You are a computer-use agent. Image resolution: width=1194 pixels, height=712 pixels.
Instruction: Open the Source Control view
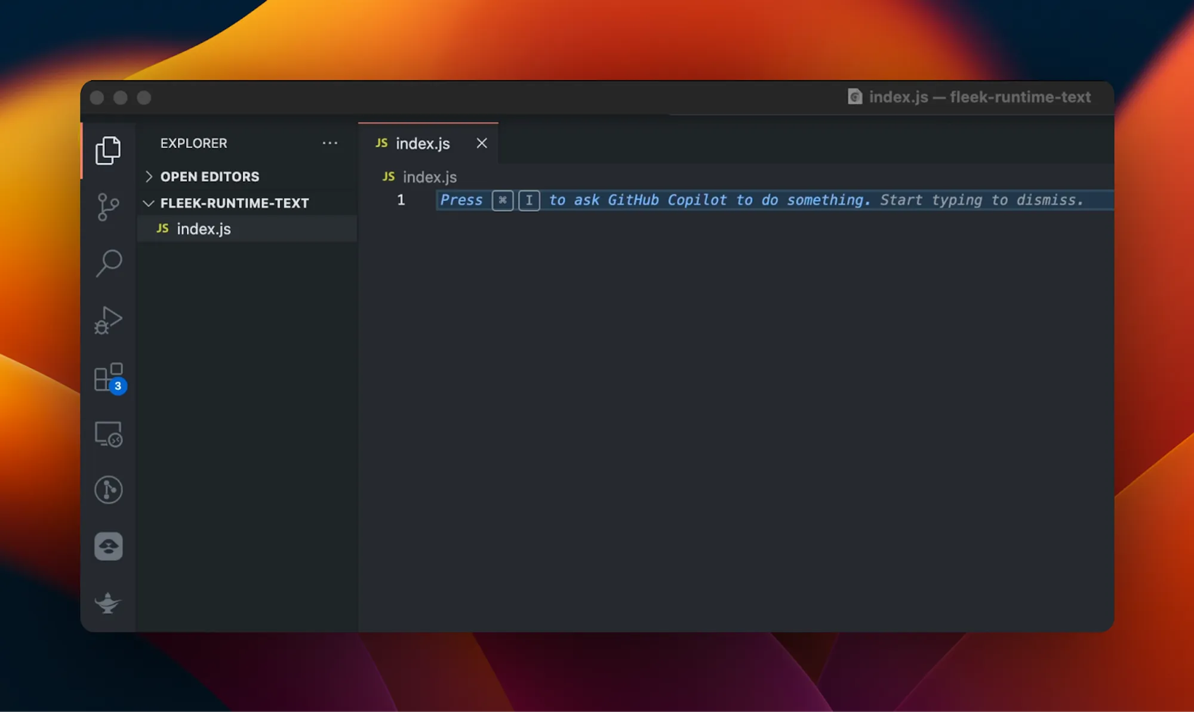point(108,207)
